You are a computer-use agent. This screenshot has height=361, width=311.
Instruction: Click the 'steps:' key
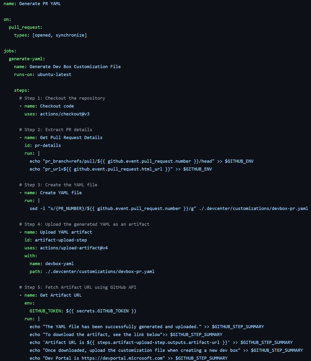(22, 90)
